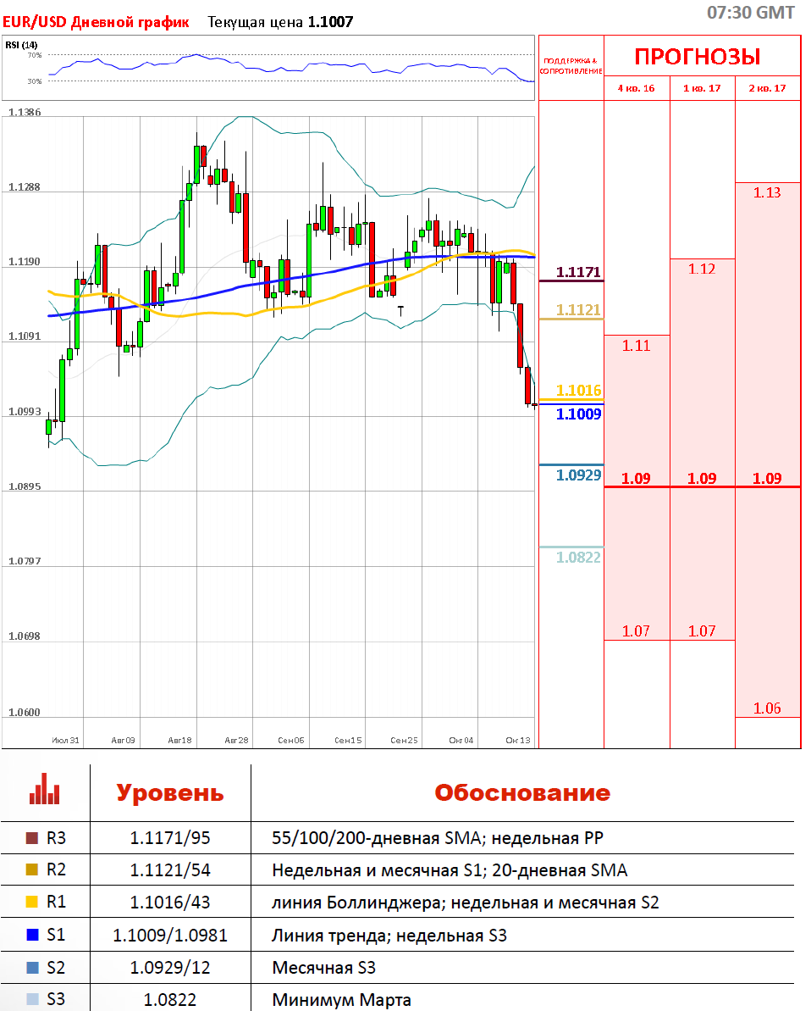The image size is (811, 1011).
Task: Click the 'Авг 18' date on chart axis
Action: pos(179,740)
